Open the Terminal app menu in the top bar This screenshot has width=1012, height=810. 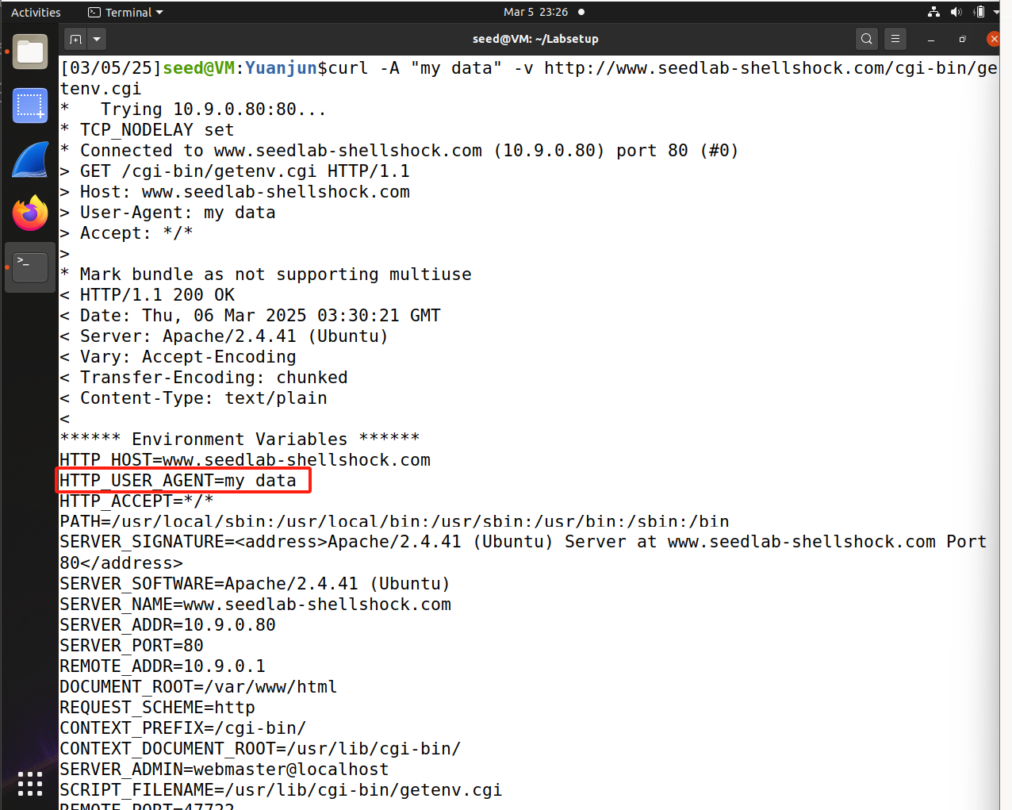point(125,12)
